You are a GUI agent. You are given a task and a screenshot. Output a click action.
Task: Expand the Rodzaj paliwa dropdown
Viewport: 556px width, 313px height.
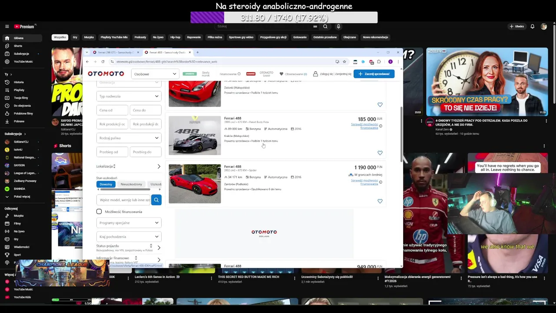[x=129, y=138]
